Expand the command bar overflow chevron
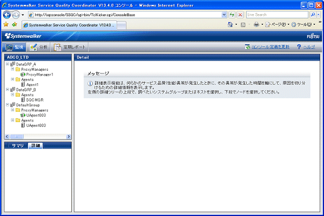 320,22
